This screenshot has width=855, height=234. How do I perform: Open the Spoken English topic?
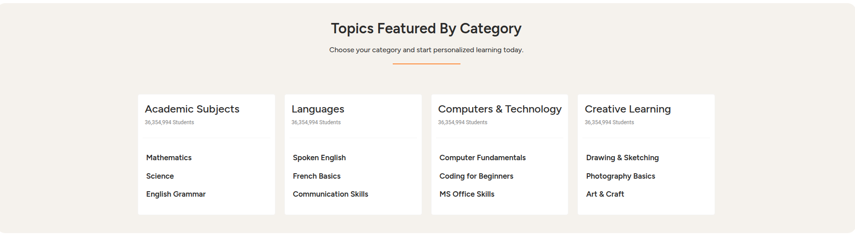319,157
